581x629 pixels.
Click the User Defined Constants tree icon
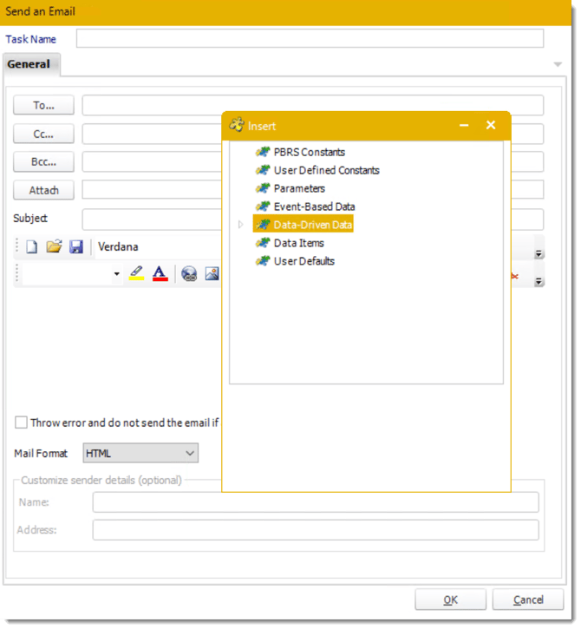pyautogui.click(x=263, y=170)
